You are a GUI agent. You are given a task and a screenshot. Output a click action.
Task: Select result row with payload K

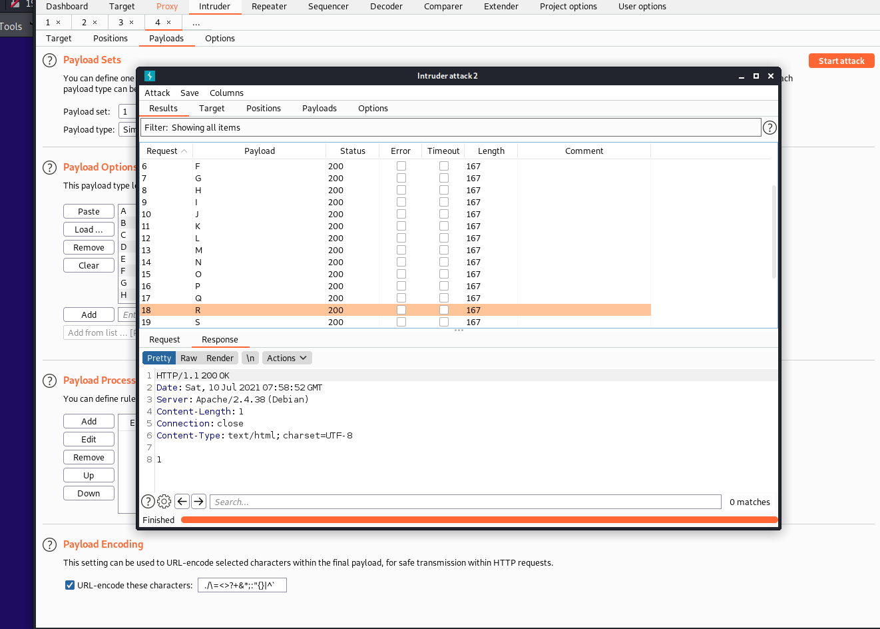point(395,226)
